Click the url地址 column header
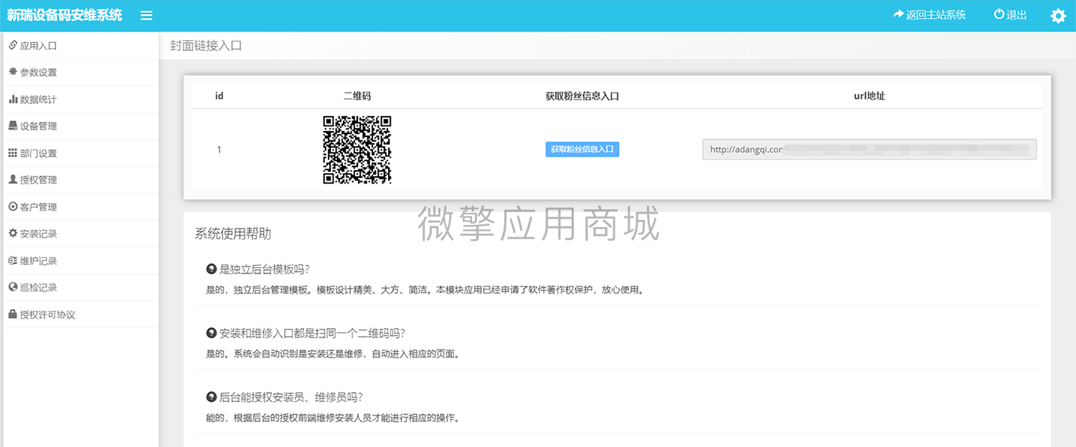The width and height of the screenshot is (1076, 447). (869, 96)
